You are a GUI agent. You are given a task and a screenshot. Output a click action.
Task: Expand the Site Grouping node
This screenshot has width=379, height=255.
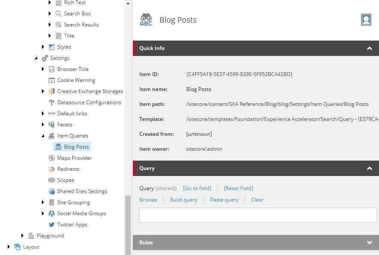pos(43,202)
